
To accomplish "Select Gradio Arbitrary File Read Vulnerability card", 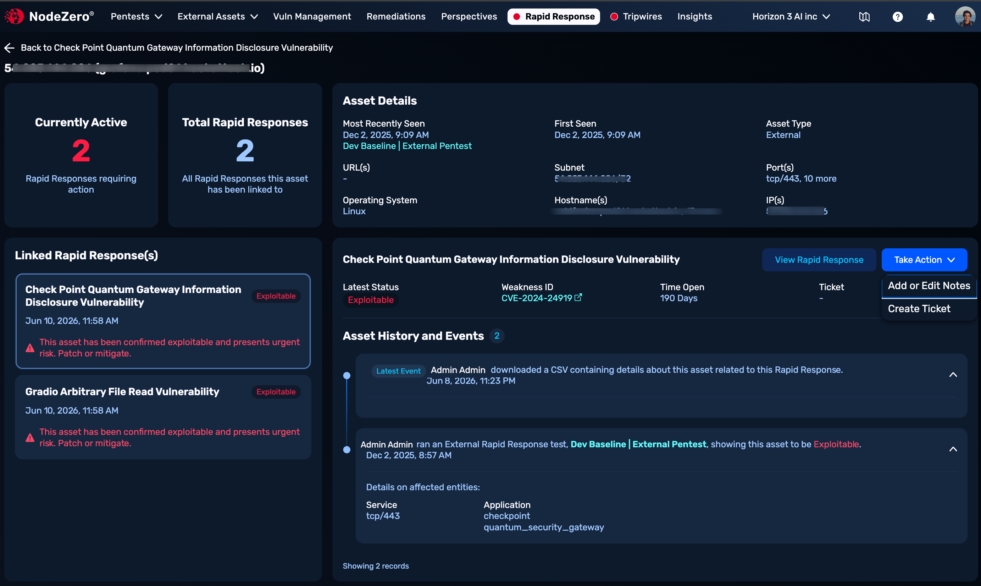I will [163, 417].
